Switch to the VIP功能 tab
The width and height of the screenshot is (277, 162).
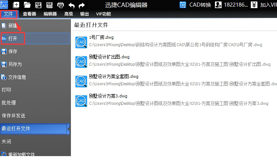tap(103, 14)
